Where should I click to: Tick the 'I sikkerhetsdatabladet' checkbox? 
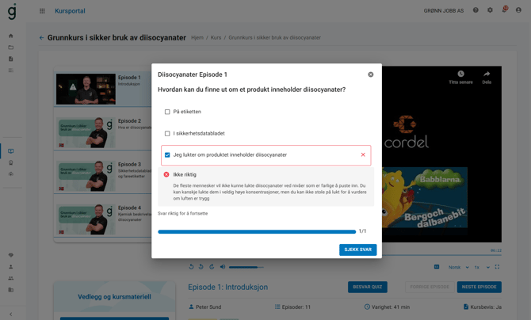(167, 133)
